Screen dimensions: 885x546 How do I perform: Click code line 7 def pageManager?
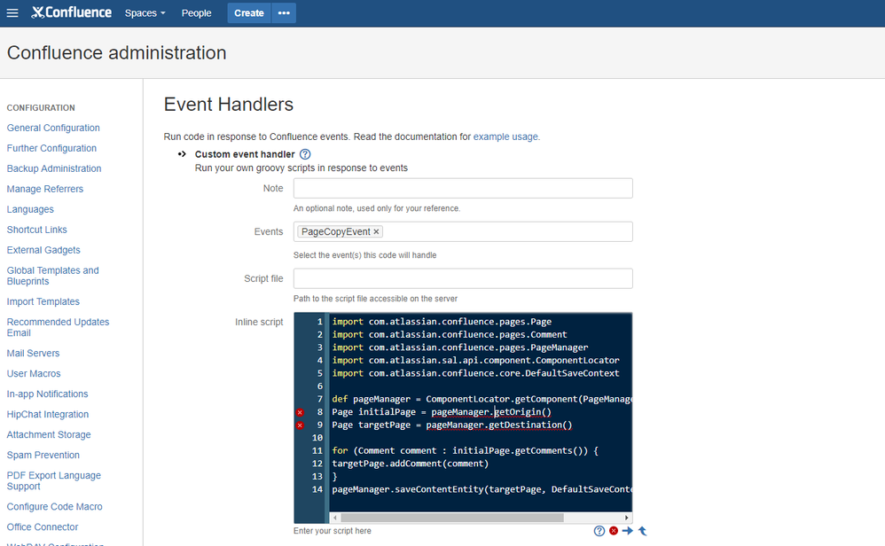click(482, 400)
